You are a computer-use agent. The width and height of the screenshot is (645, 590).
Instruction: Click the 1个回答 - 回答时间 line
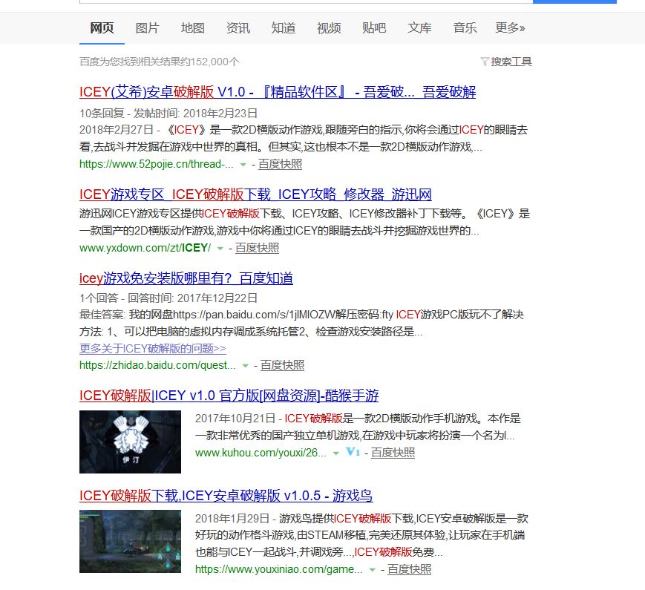[168, 298]
